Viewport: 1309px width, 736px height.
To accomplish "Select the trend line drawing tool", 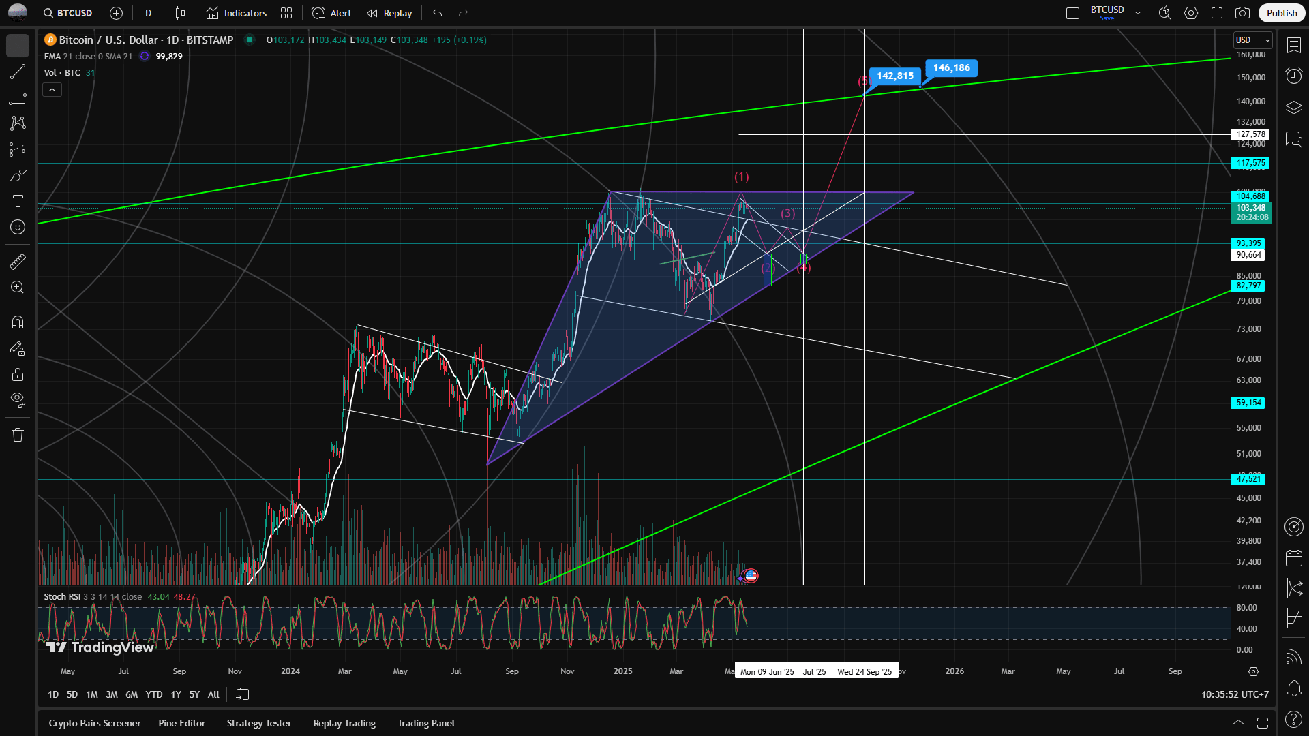I will click(x=18, y=72).
